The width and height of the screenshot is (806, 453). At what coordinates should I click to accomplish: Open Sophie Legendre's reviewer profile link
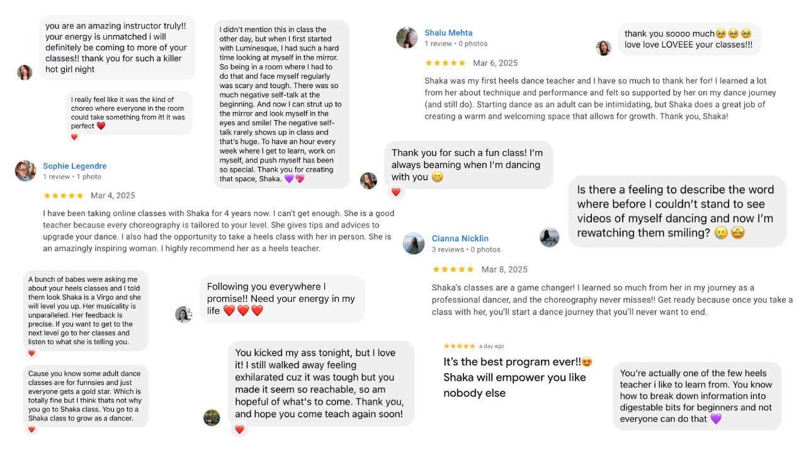click(x=74, y=166)
